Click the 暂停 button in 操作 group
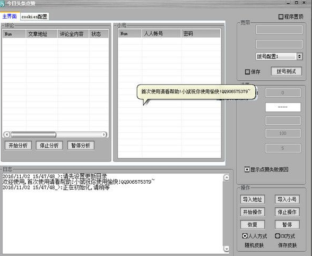 (x=287, y=225)
